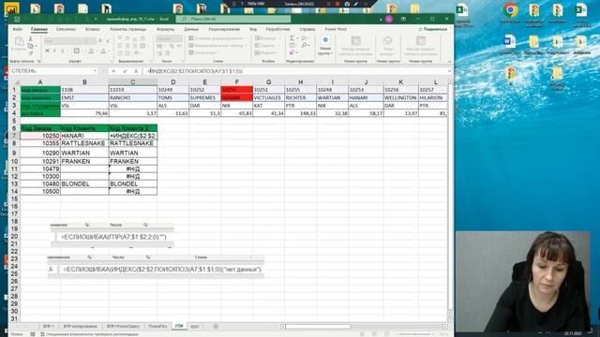Open the Файл tab in the ribbon

[x=17, y=29]
